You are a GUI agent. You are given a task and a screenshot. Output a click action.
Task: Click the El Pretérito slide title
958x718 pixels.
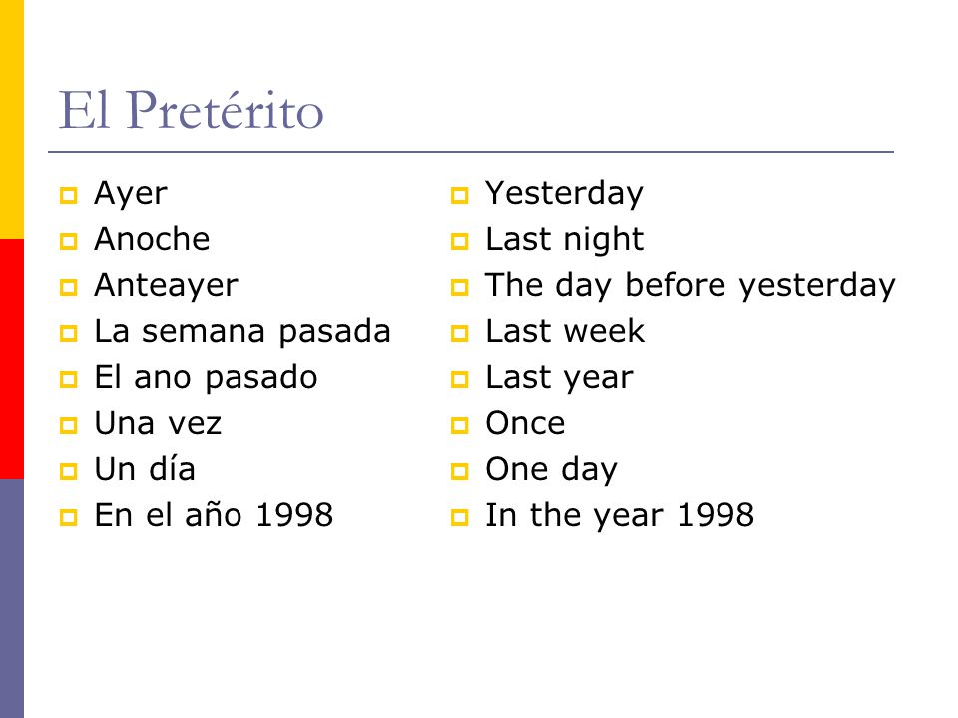191,110
